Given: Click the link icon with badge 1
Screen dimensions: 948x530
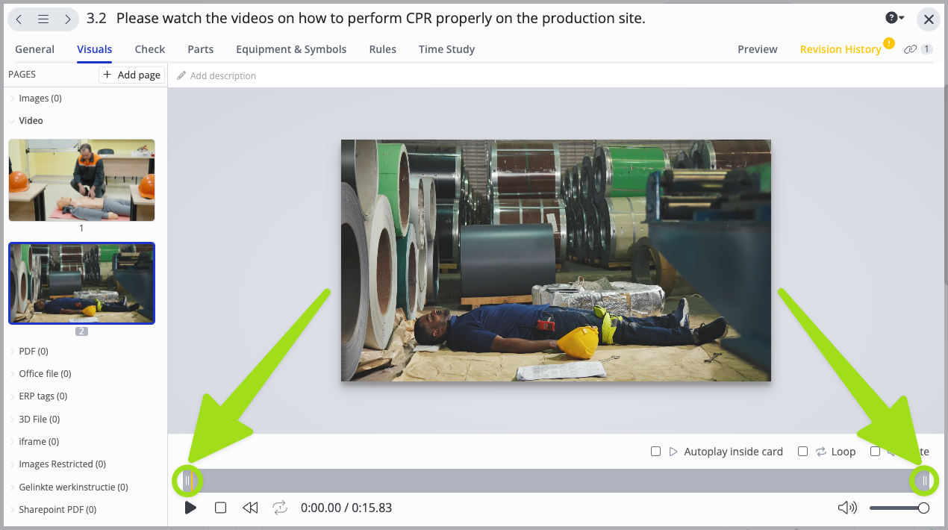Looking at the screenshot, I should (910, 49).
